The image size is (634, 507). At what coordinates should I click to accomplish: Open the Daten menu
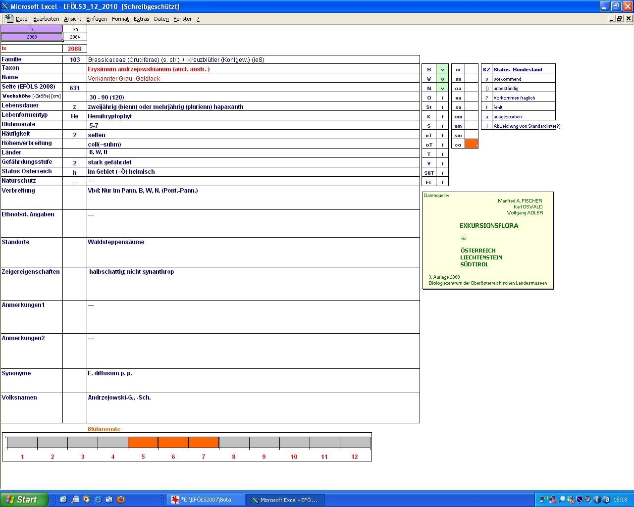(x=161, y=19)
